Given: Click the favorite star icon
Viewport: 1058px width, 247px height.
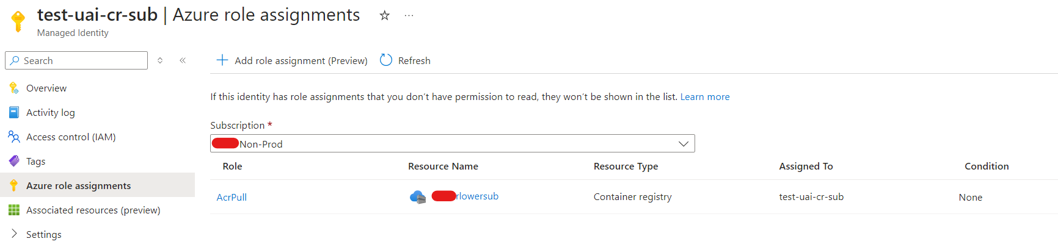Looking at the screenshot, I should [x=384, y=15].
